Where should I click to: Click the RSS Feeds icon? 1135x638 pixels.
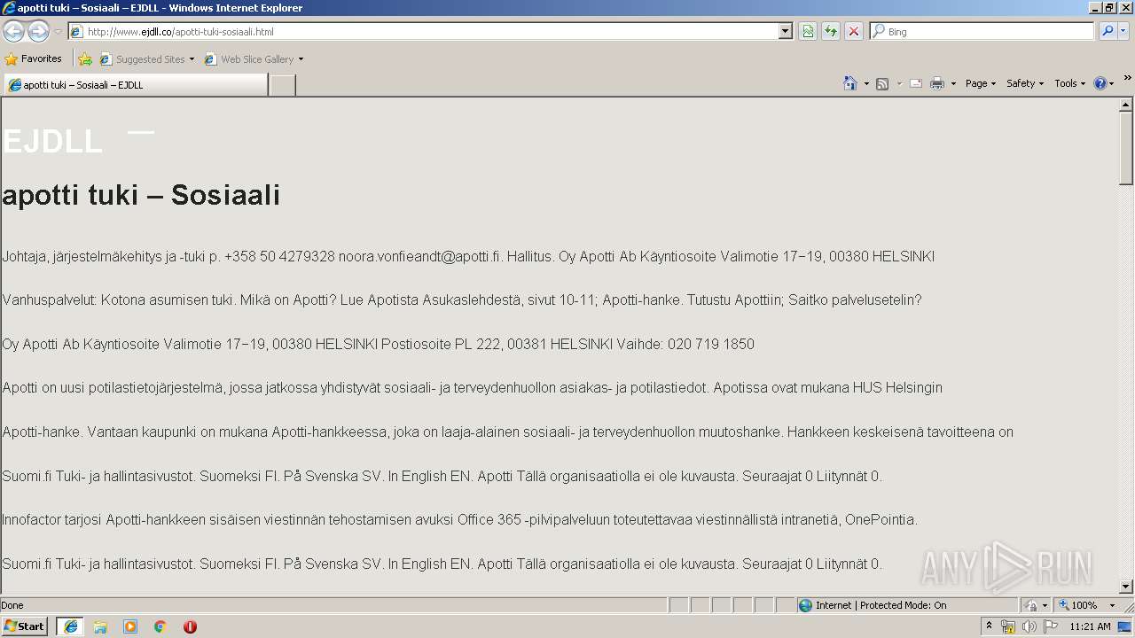point(882,83)
